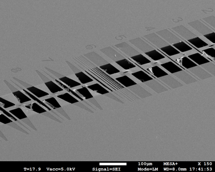Click the X 150 magnification readout
The height and width of the screenshot is (172, 215).
tap(205, 164)
